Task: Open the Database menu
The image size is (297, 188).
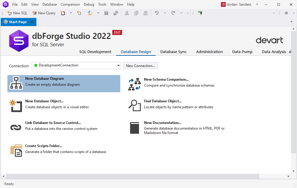Action: pyautogui.click(x=50, y=4)
